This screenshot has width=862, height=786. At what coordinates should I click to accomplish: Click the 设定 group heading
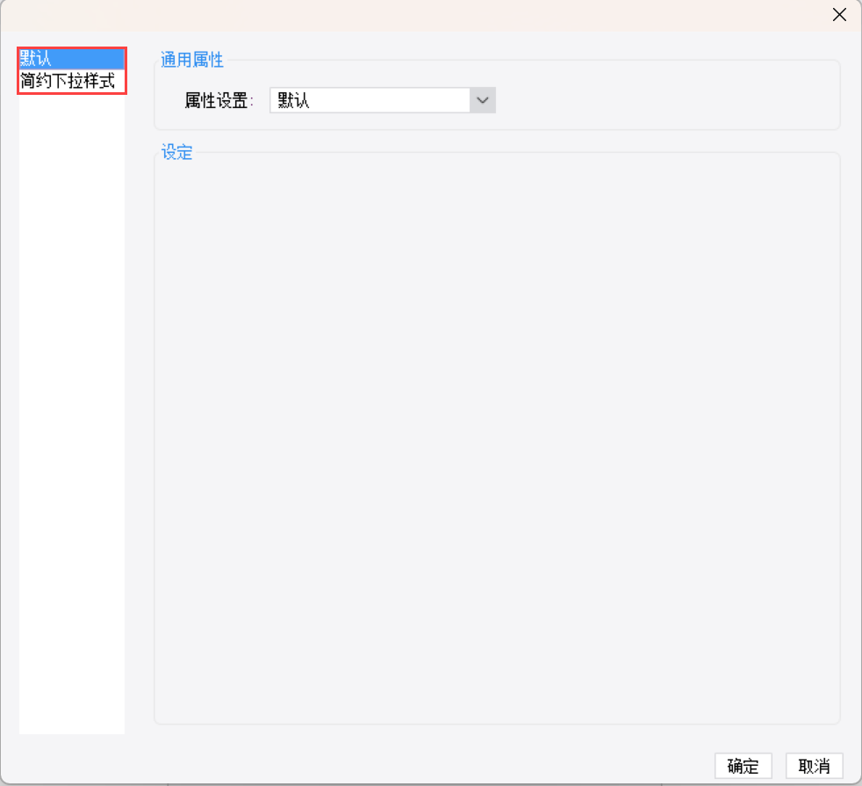click(176, 152)
